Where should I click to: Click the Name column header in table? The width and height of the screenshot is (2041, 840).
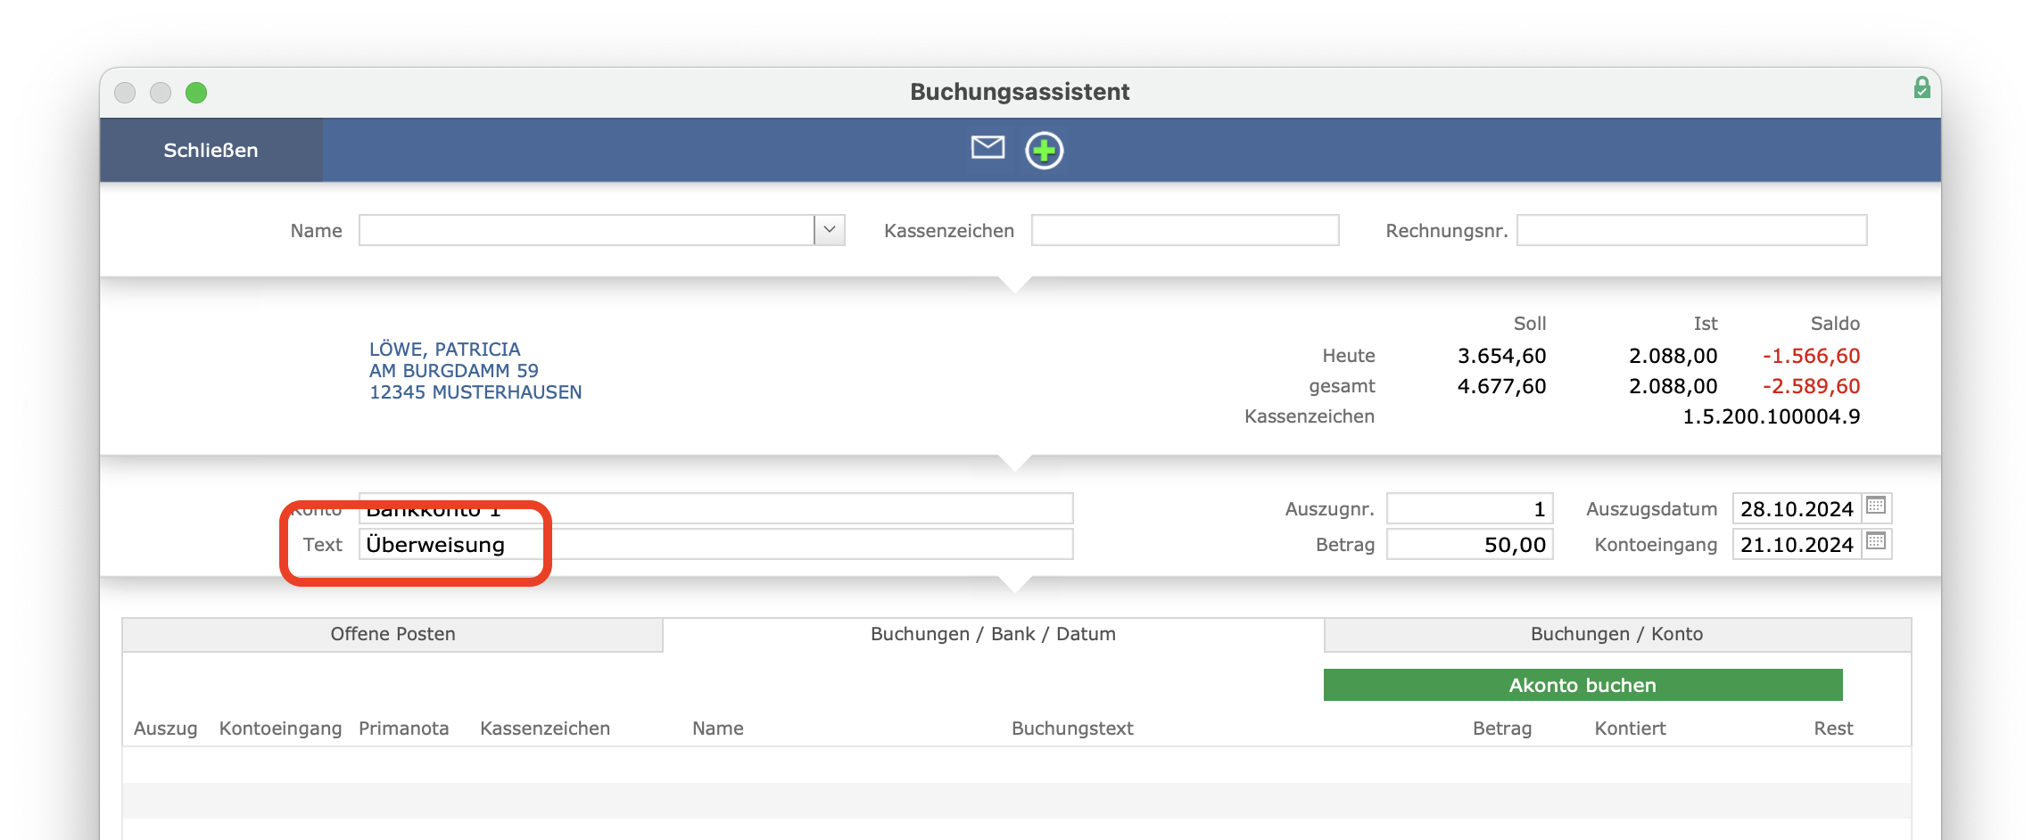717,729
